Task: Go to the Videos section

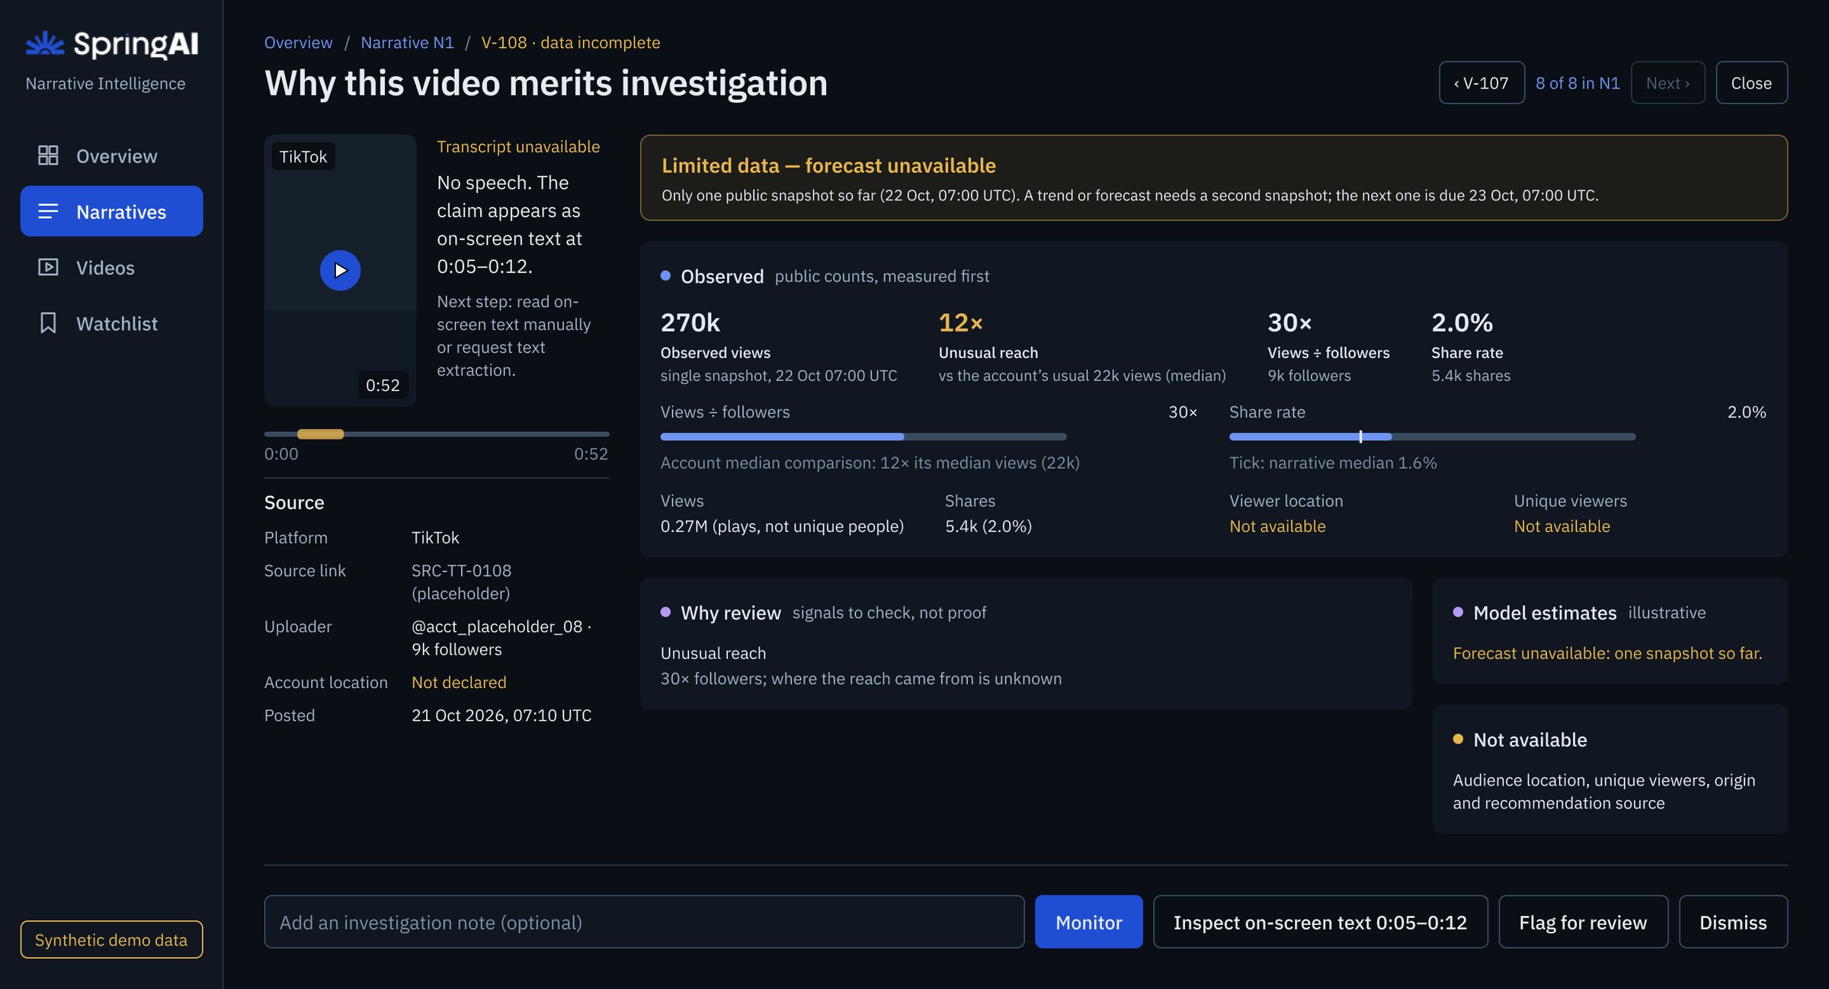Action: pyautogui.click(x=111, y=267)
